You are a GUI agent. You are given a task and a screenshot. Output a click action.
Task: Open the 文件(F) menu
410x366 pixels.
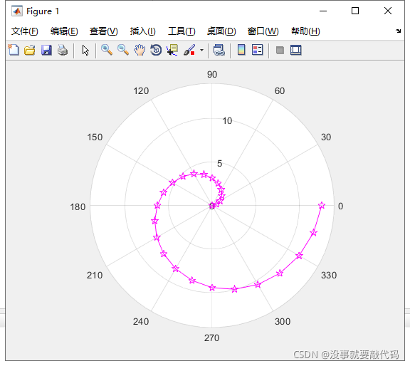25,31
